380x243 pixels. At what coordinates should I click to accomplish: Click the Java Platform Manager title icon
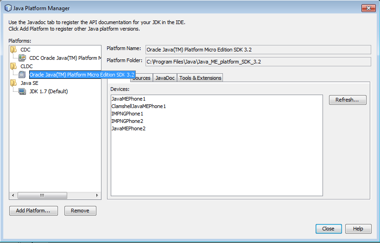[x=8, y=8]
